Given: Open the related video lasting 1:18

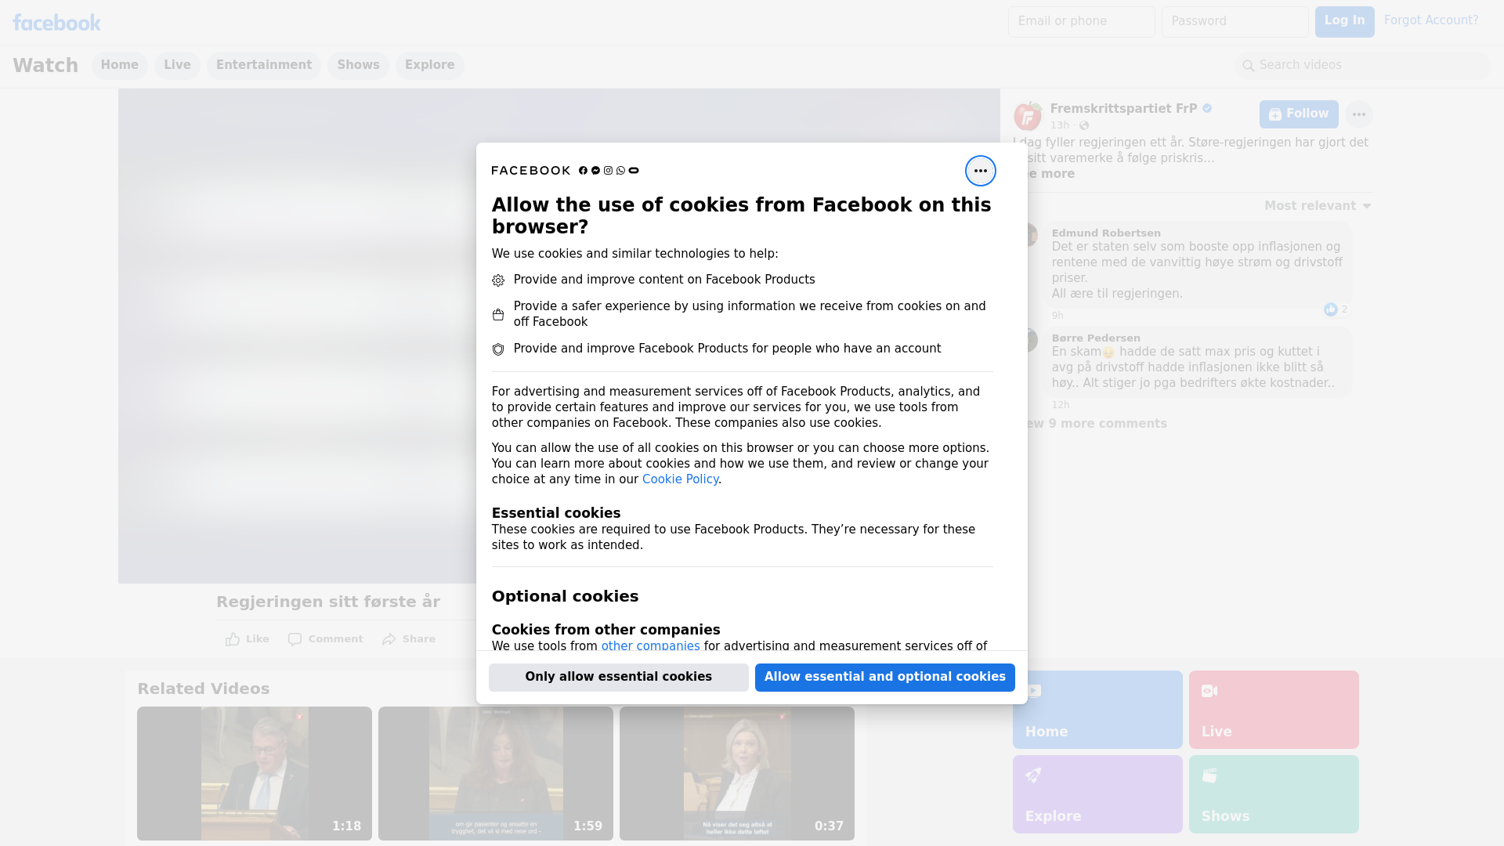Looking at the screenshot, I should tap(255, 774).
